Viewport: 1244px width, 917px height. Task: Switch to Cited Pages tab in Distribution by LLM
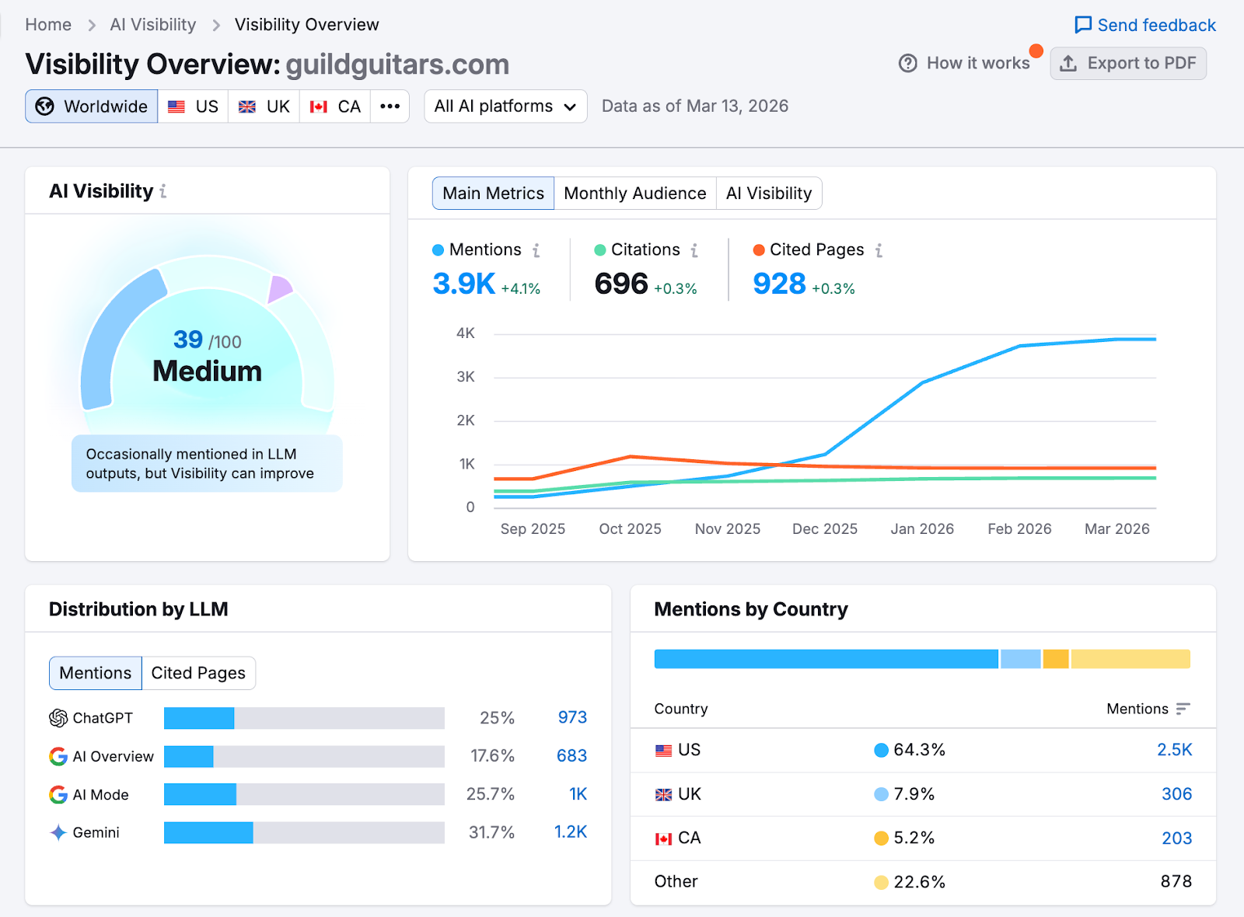[x=198, y=673]
